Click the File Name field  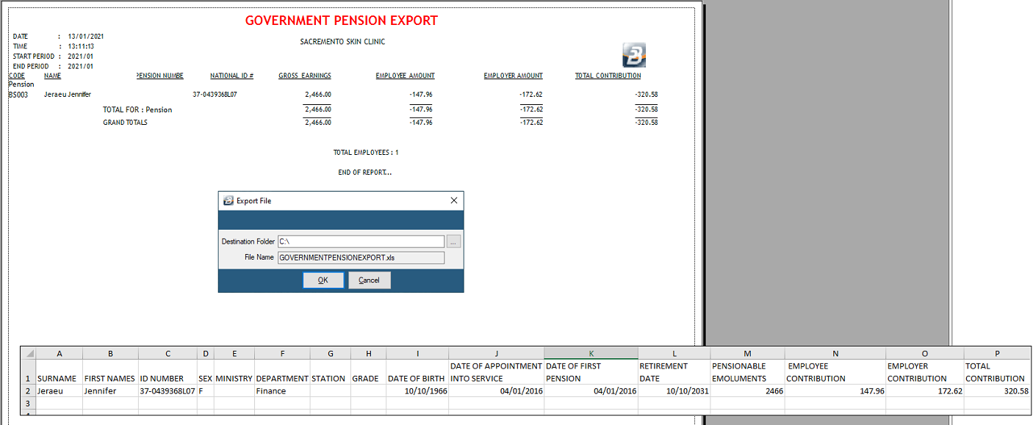click(x=361, y=258)
